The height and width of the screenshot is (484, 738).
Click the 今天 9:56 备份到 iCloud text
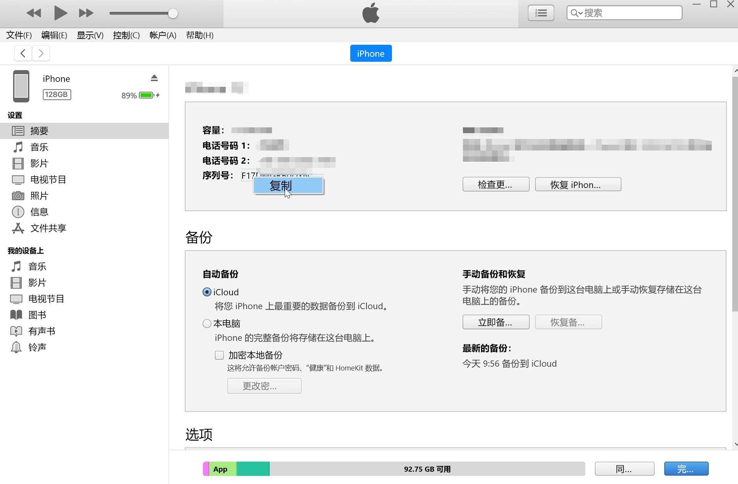(x=509, y=364)
